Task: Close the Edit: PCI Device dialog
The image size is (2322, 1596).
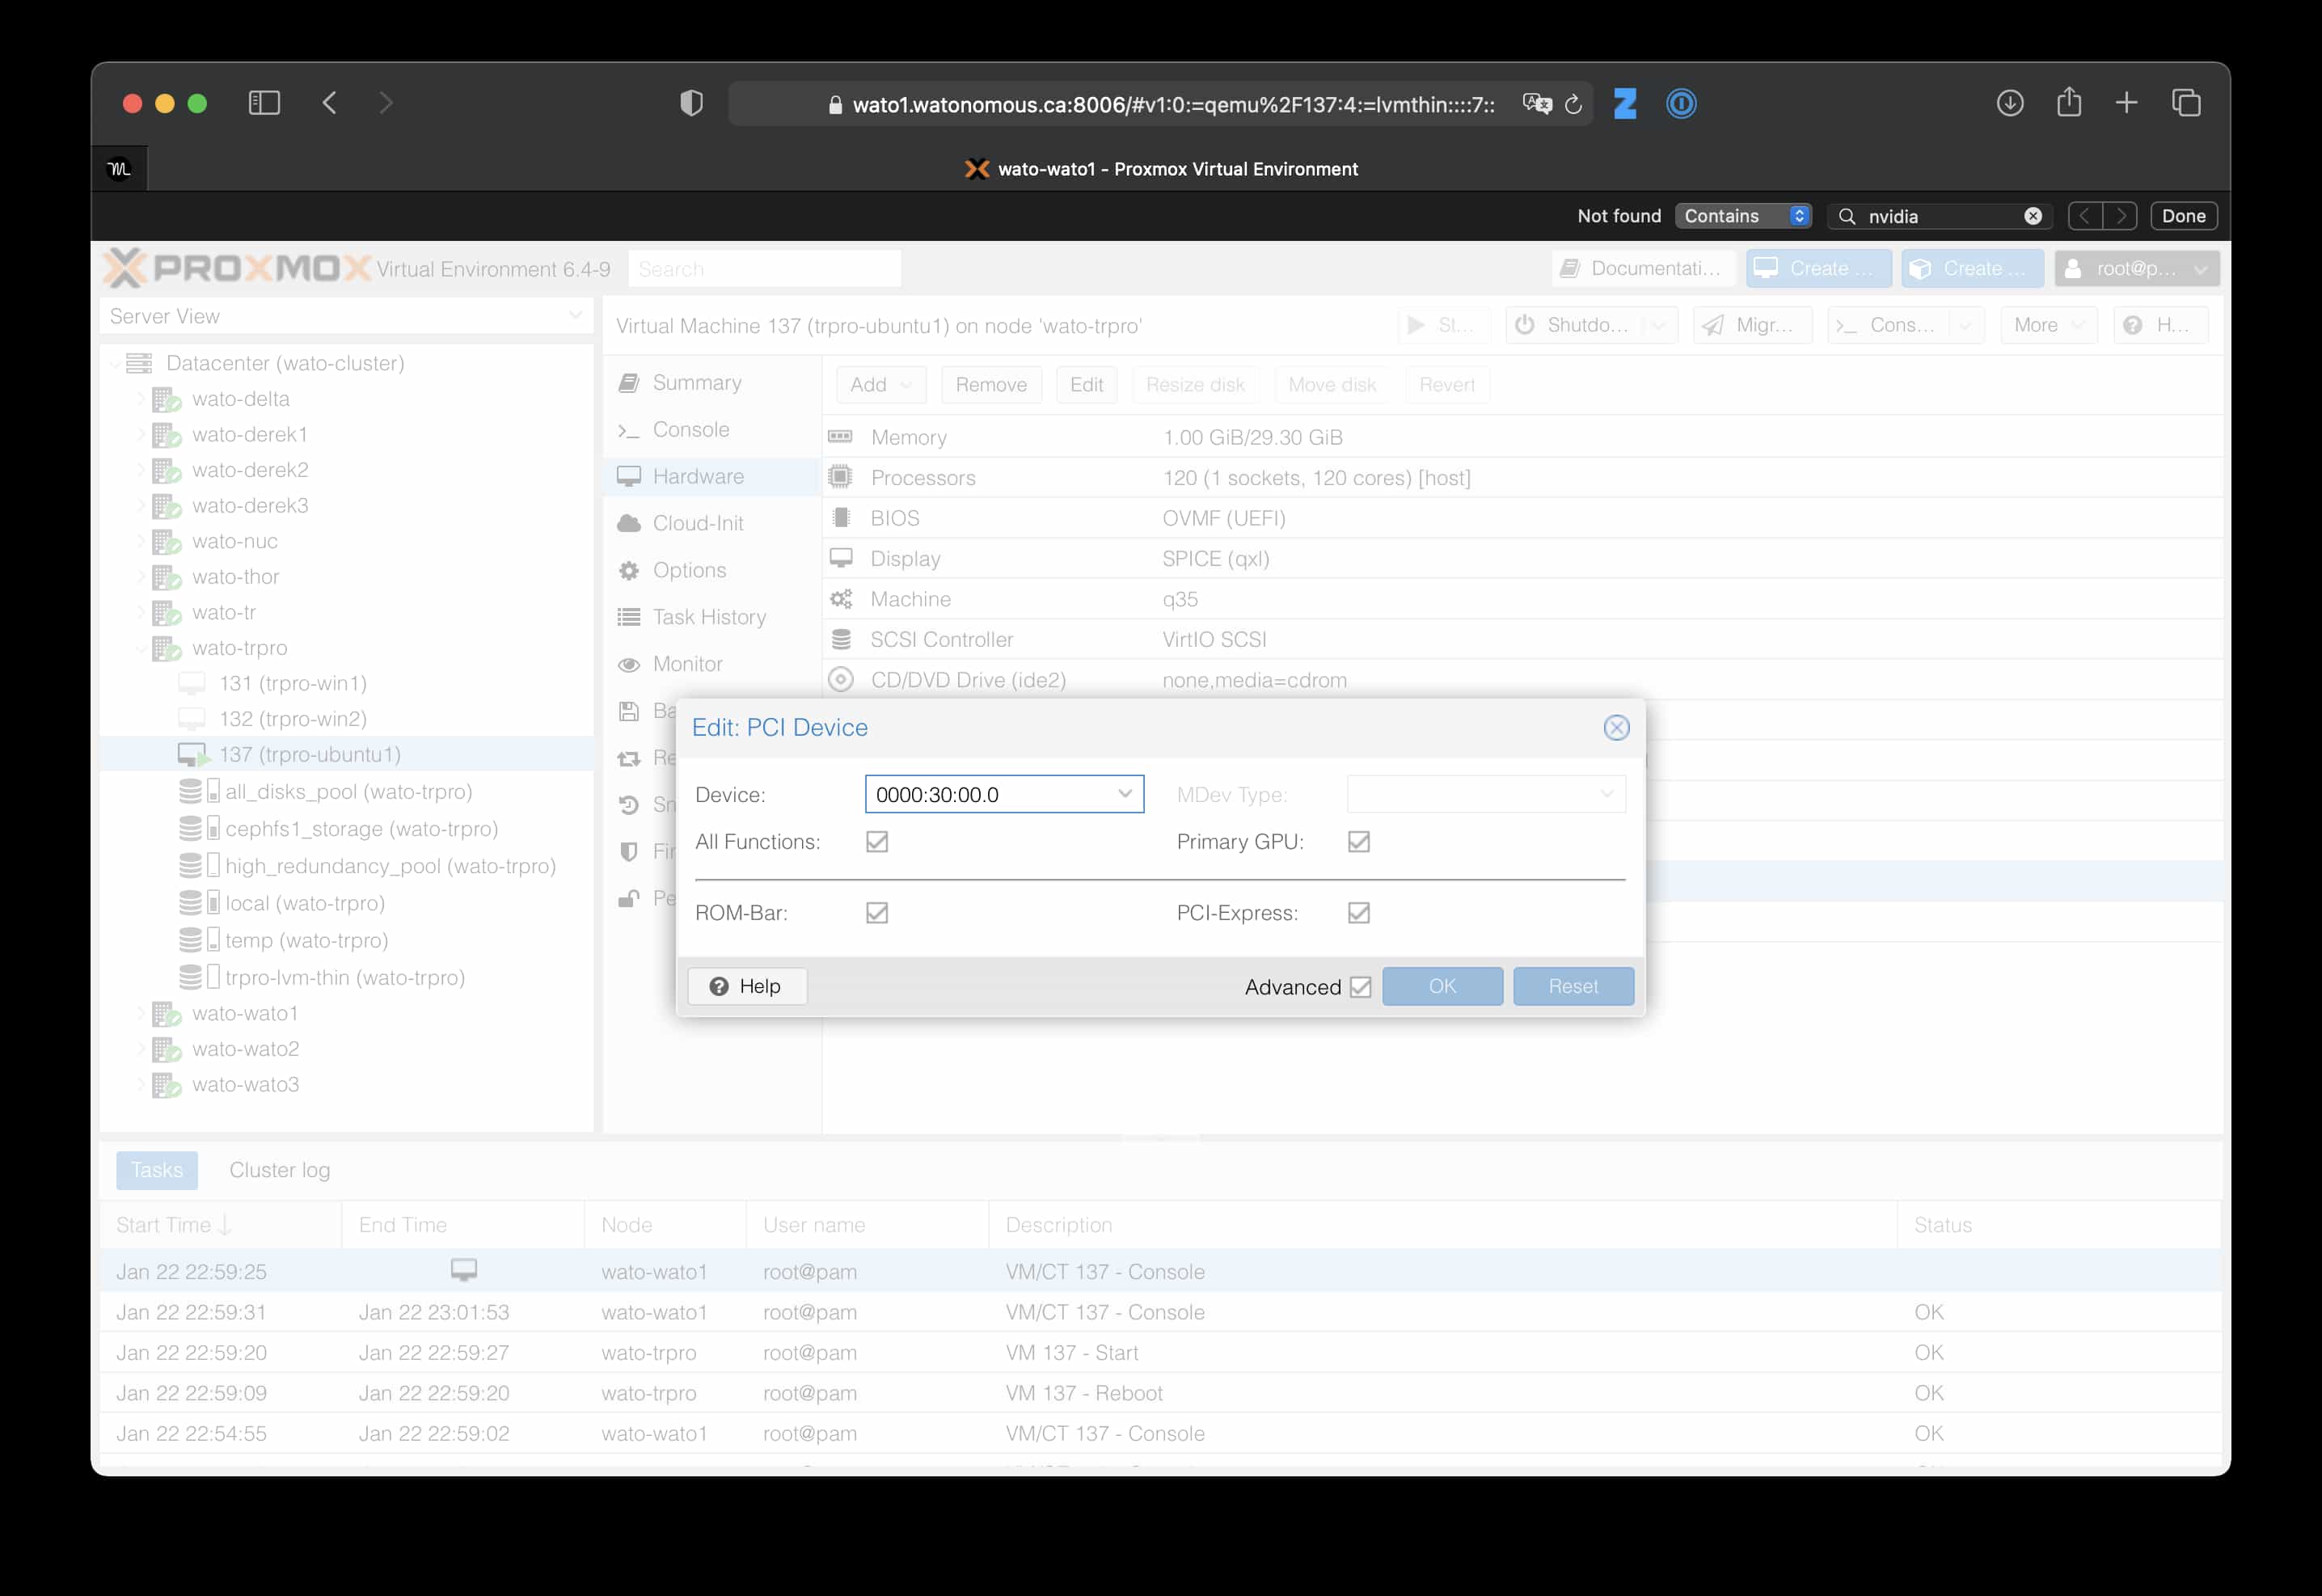Action: click(1616, 728)
